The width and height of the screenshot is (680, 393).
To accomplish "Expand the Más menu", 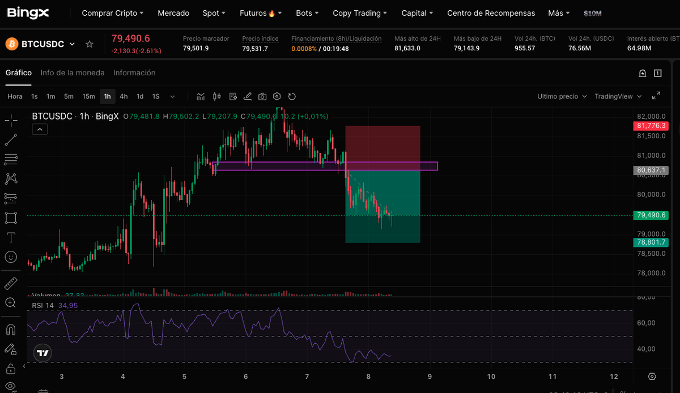I will 559,13.
